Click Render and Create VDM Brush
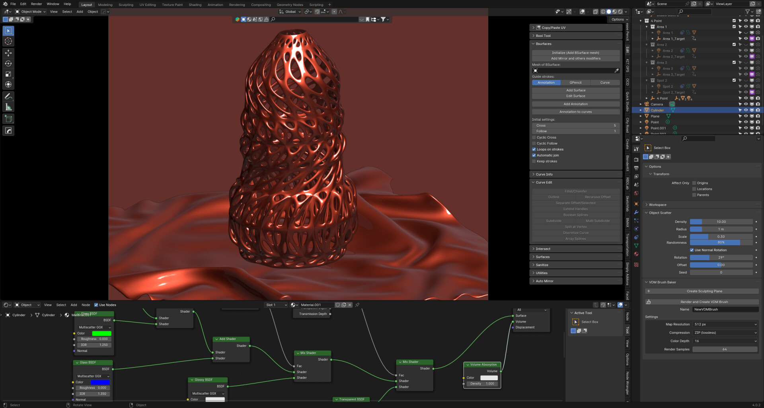The width and height of the screenshot is (764, 408). [704, 302]
